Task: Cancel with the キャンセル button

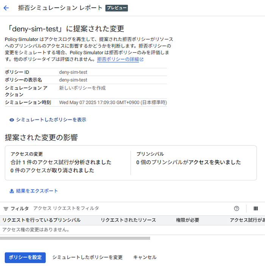Action: [x=145, y=257]
